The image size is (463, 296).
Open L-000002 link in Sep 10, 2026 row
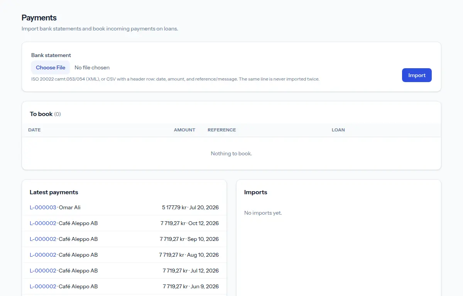43,239
